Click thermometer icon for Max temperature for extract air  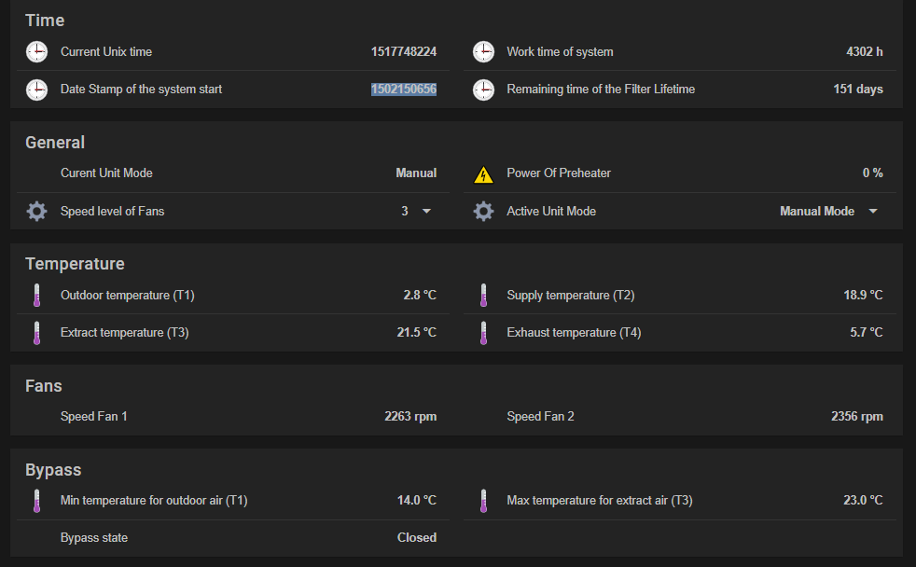click(x=483, y=501)
